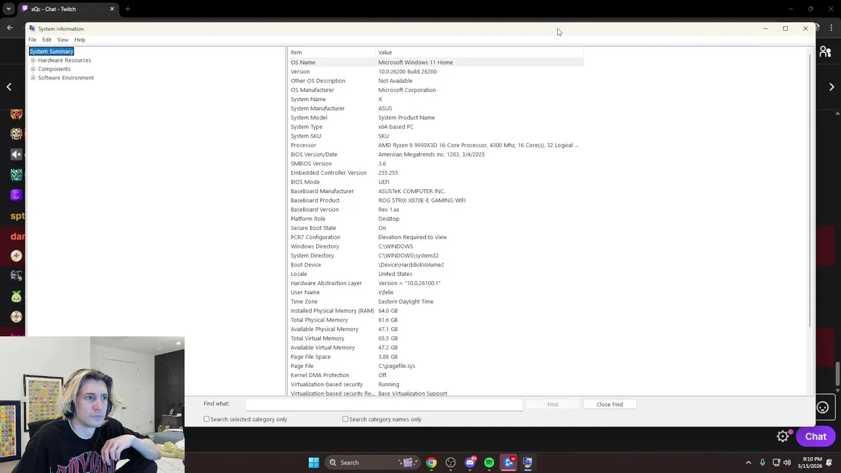Click the left chevron arrow in the Twitch panel
This screenshot has height=473, width=841.
(9, 87)
